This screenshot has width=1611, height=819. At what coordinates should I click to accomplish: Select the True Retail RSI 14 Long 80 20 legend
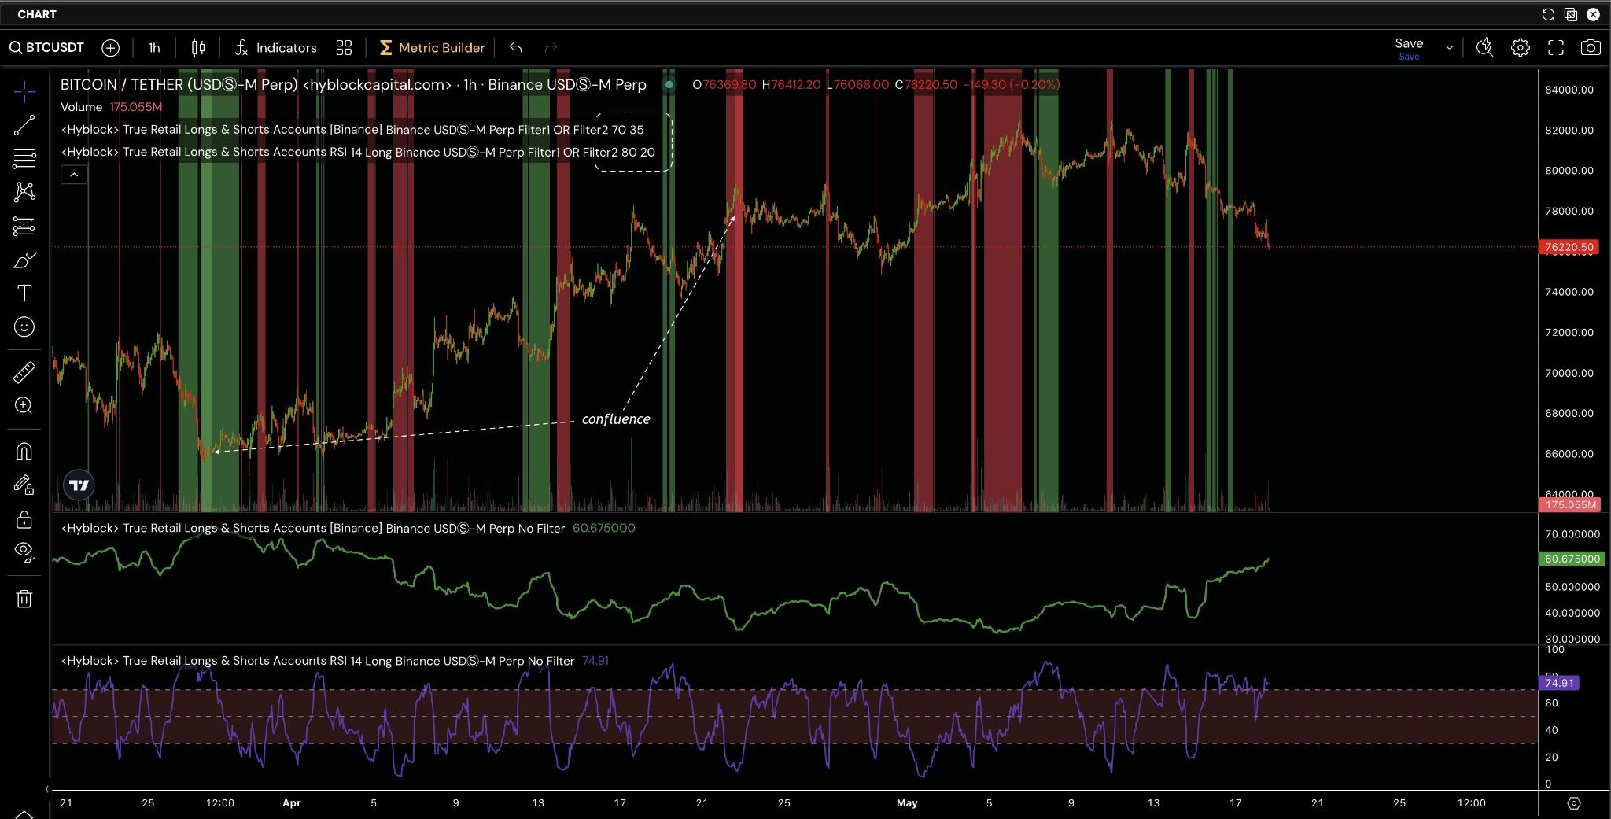tap(358, 153)
